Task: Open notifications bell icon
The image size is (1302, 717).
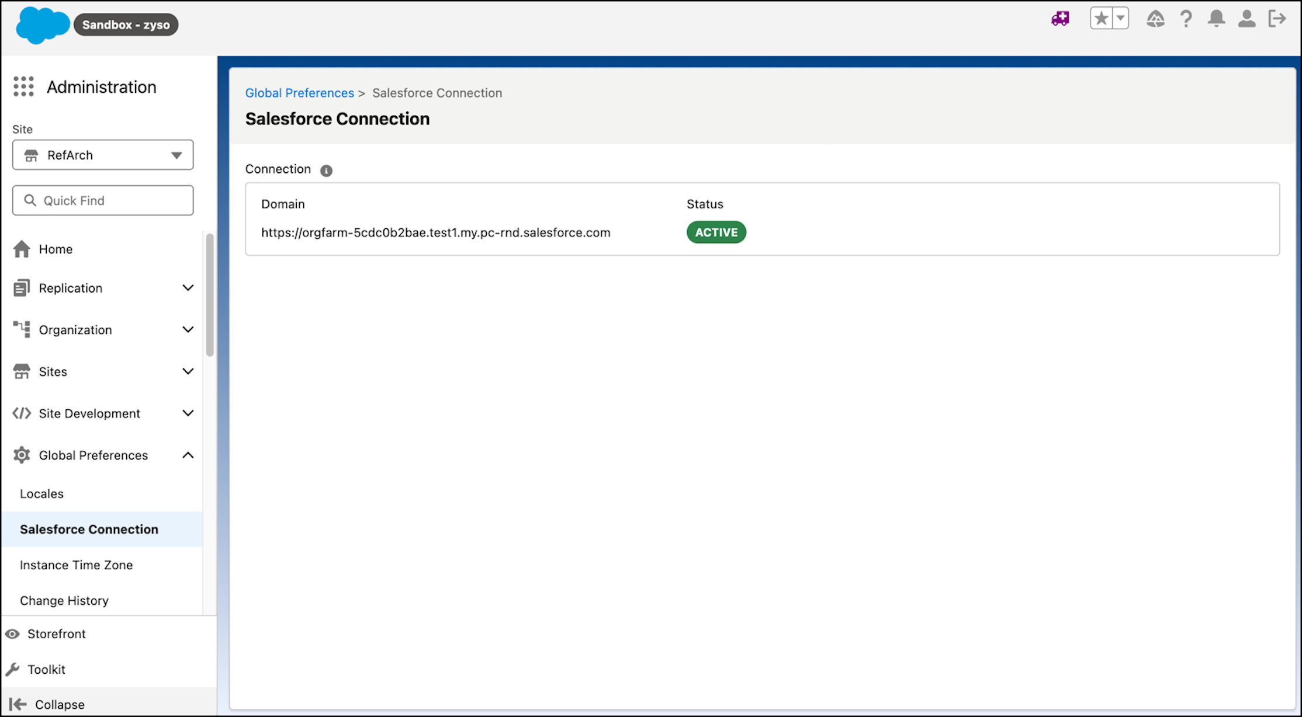Action: coord(1216,19)
